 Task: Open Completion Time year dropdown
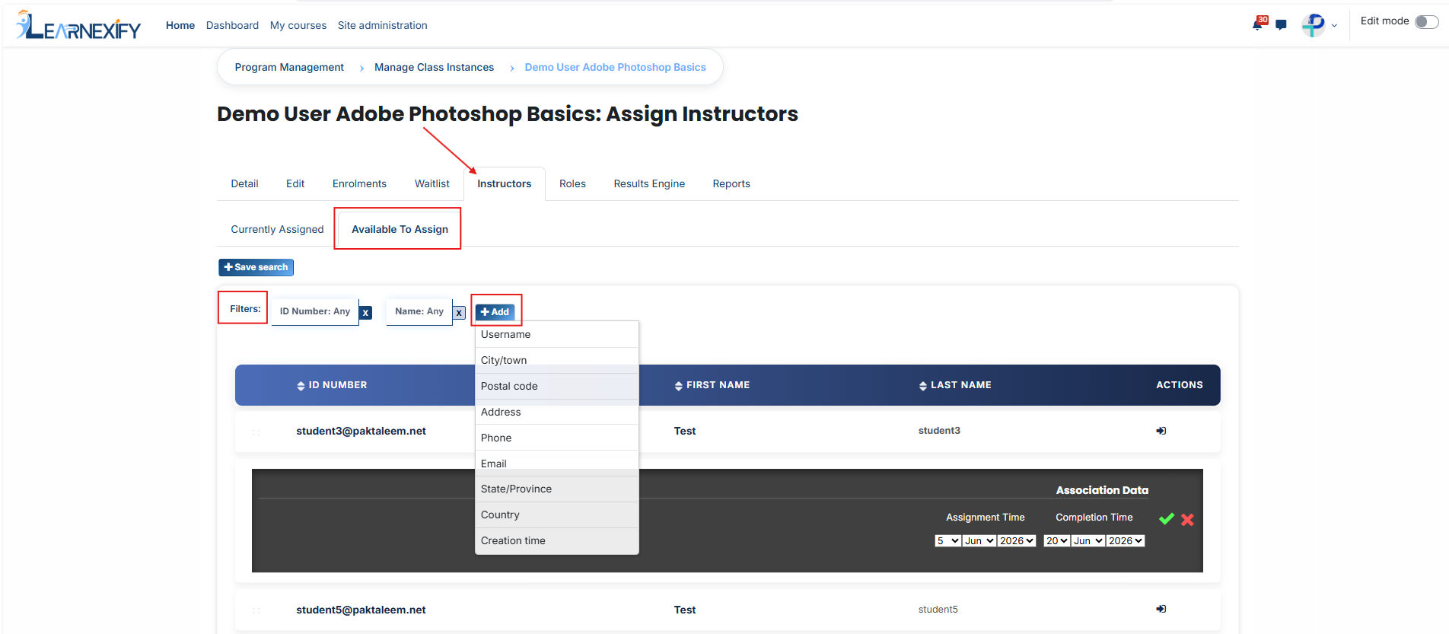(1126, 540)
